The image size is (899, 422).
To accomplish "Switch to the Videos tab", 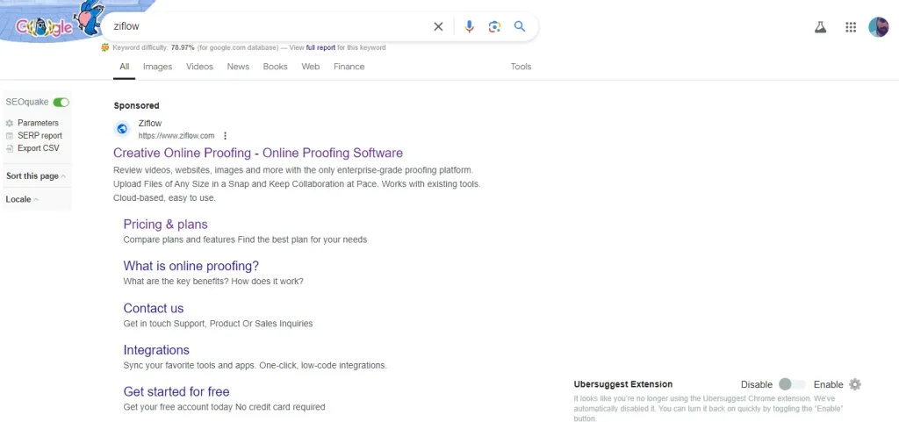I will pos(199,67).
